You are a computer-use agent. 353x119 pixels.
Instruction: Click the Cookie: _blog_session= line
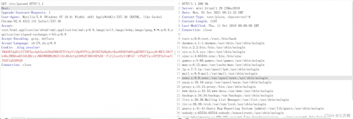pos(21,47)
